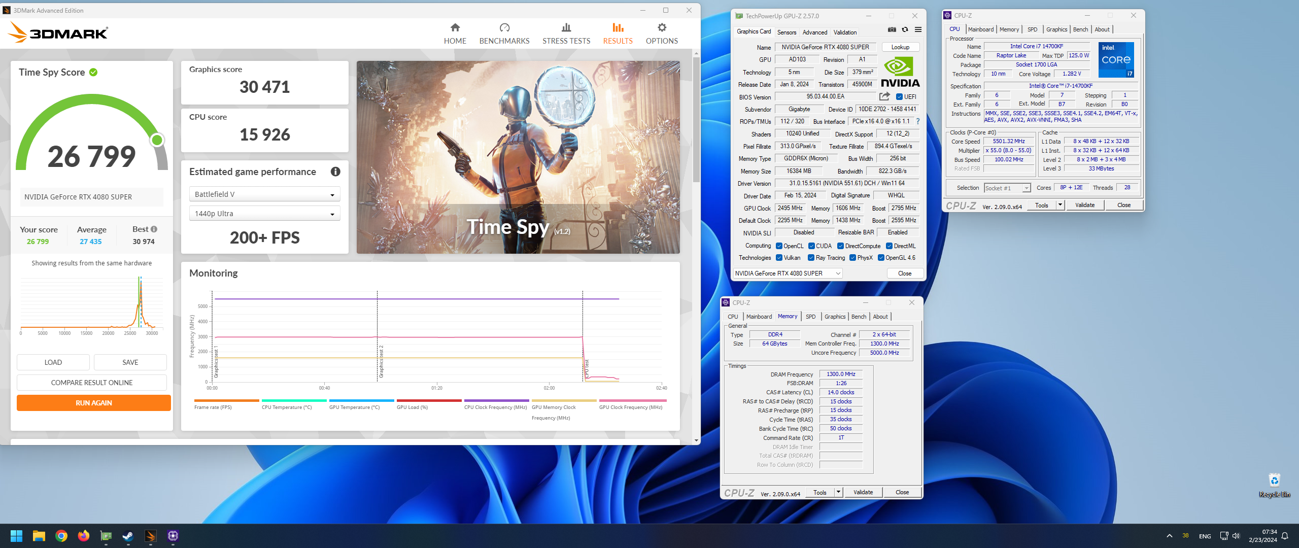Click the SAVE result button
This screenshot has height=548, width=1299.
tap(130, 362)
